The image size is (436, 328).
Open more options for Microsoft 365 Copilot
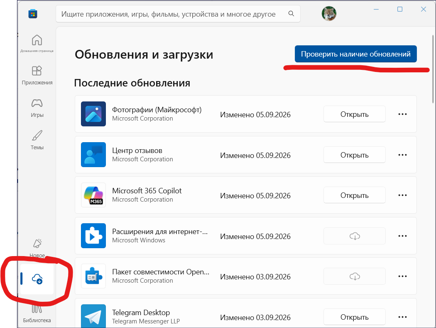tap(402, 195)
